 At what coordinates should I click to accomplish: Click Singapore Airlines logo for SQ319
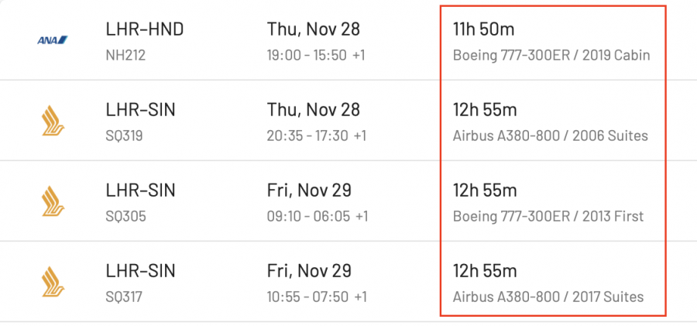(x=53, y=120)
